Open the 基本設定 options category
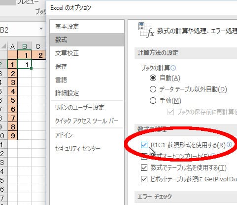Image resolution: width=237 pixels, height=205 pixels. (87, 27)
